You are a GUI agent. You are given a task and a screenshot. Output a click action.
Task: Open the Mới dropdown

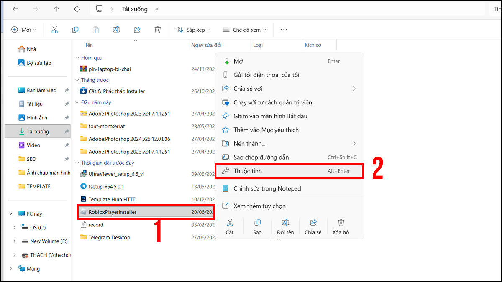coord(24,30)
